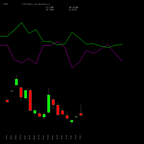Click the small red candle for 22 Jun
This screenshot has width=144, height=144.
click(x=7, y=101)
